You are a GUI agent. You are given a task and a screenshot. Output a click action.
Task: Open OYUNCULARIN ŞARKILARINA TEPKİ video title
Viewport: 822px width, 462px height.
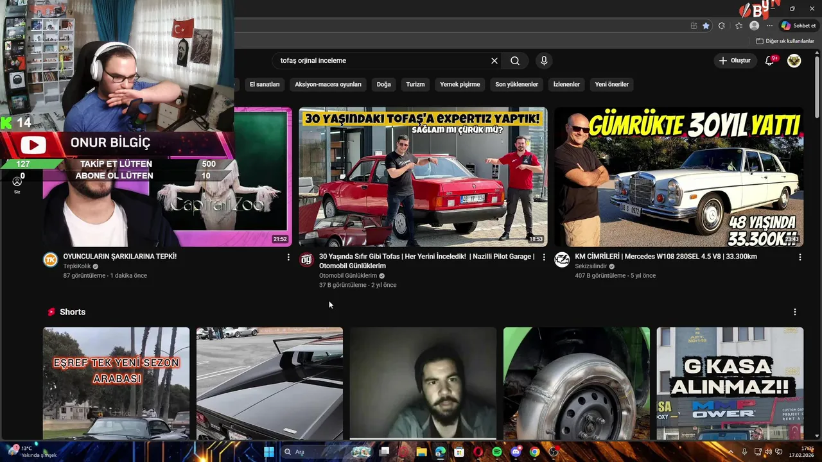tap(119, 257)
